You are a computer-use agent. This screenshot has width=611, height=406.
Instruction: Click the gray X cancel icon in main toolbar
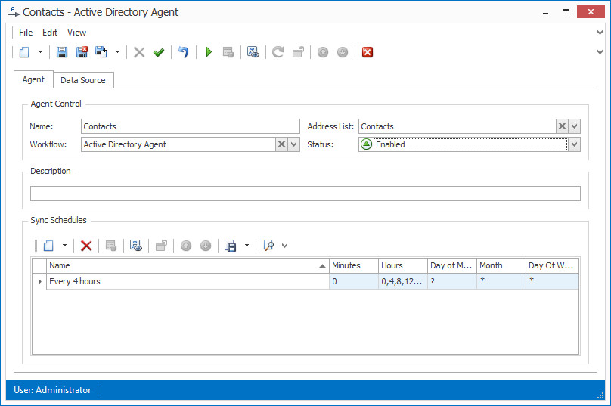139,52
